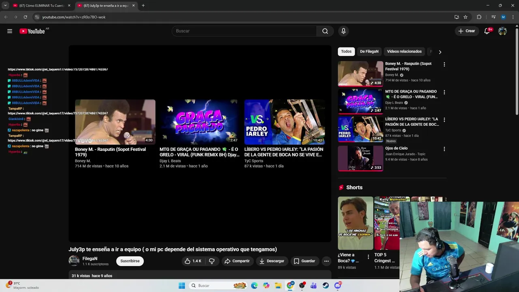Subscribe to FilegaN channel

click(x=130, y=261)
